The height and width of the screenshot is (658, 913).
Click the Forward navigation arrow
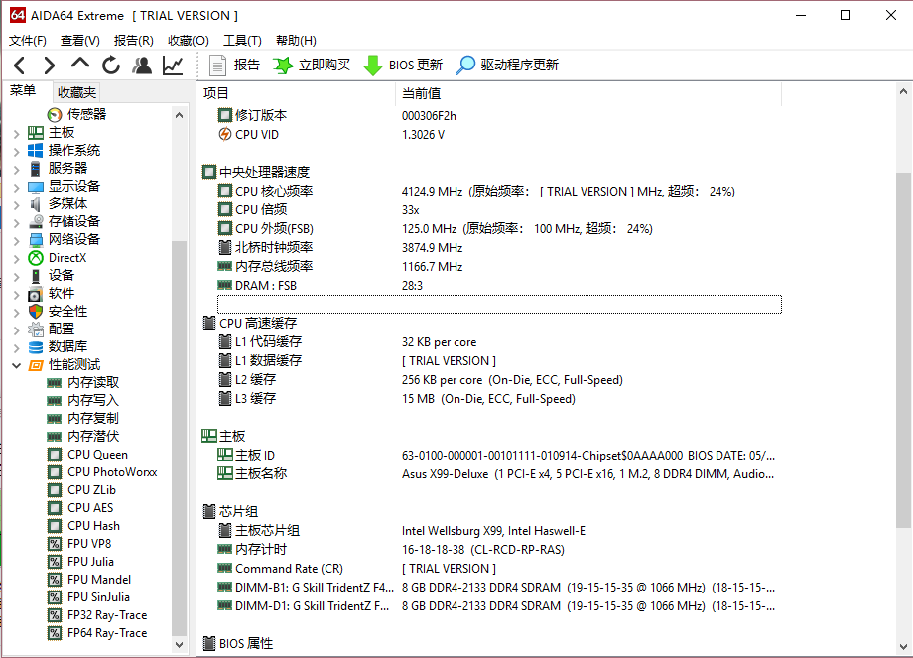49,66
